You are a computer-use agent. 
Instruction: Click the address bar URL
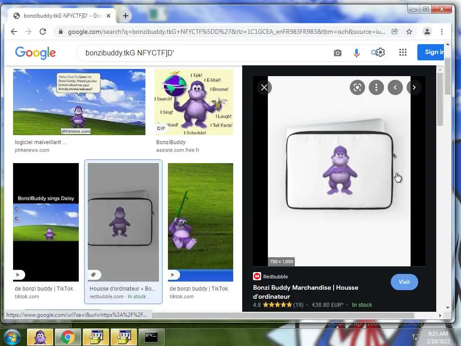pos(226,32)
